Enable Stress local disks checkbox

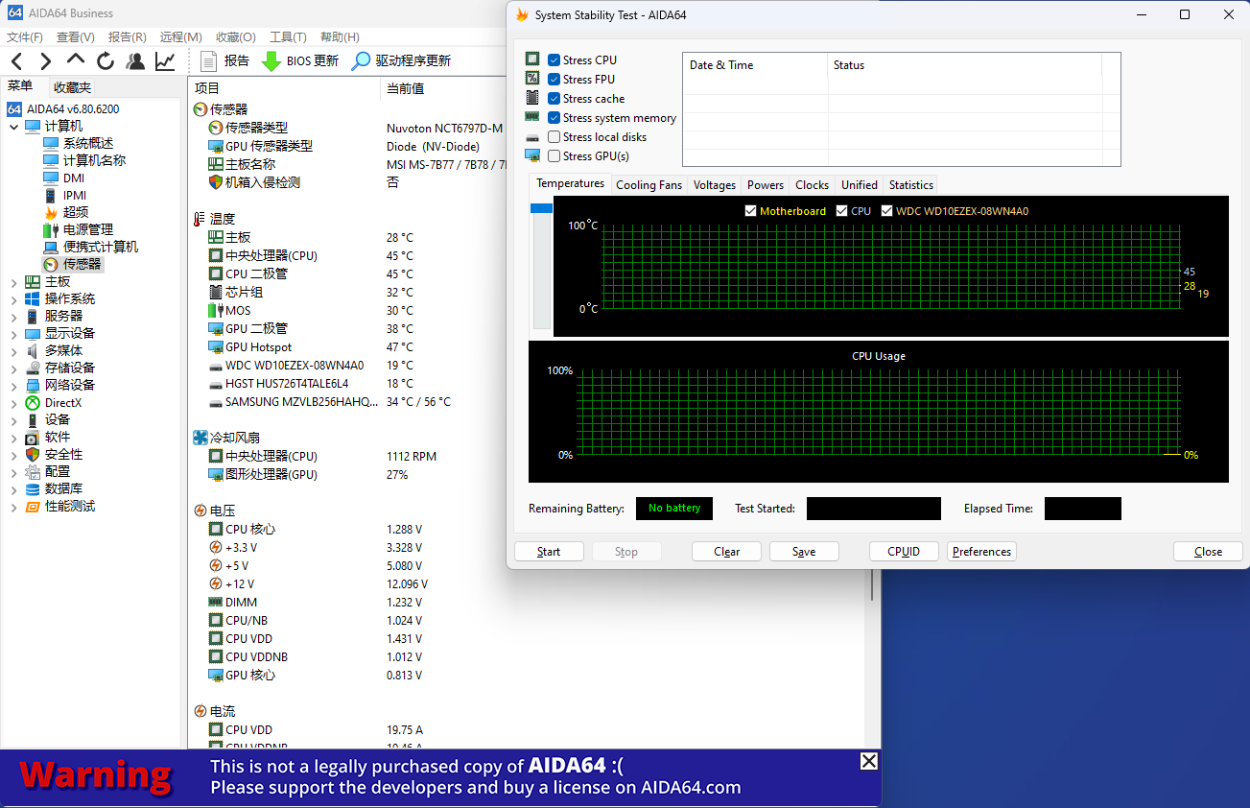(554, 137)
